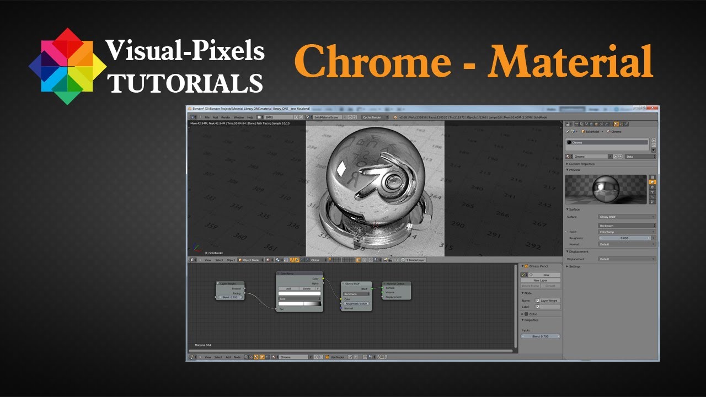The height and width of the screenshot is (397, 706).
Task: Collapse the Displacement panel header
Action: [x=578, y=251]
